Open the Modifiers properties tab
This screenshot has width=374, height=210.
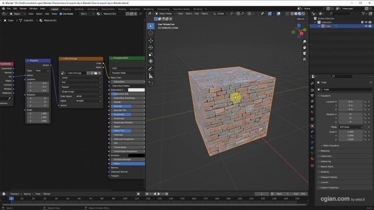pos(312,132)
